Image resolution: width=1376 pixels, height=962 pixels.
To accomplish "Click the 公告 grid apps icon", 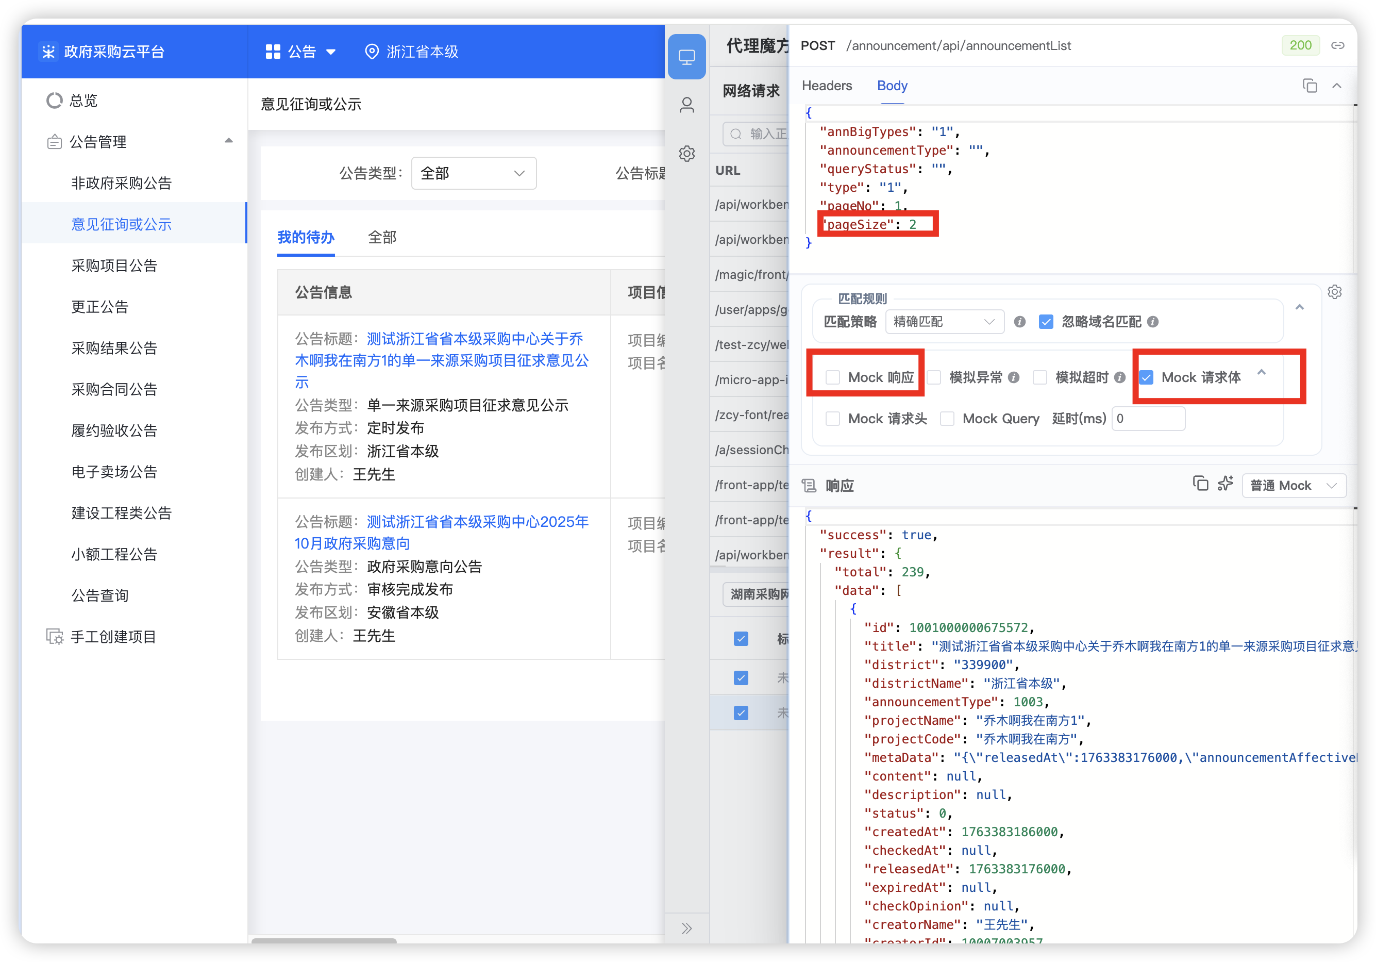I will coord(273,52).
